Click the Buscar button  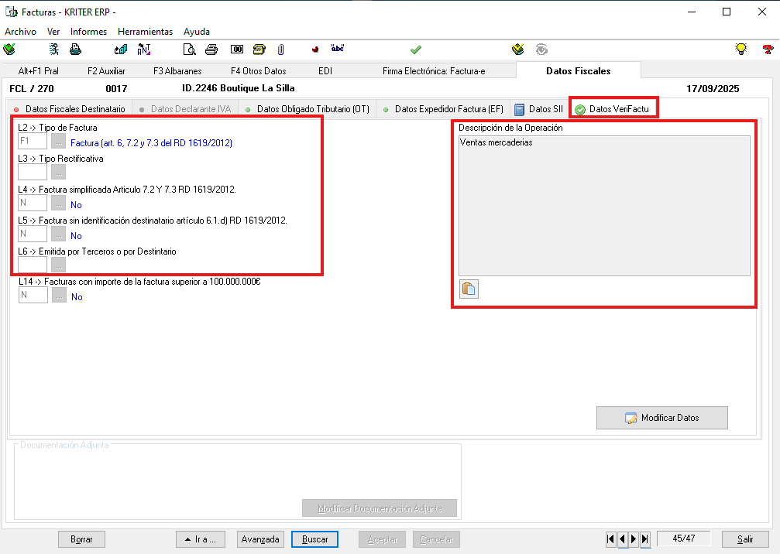click(314, 539)
